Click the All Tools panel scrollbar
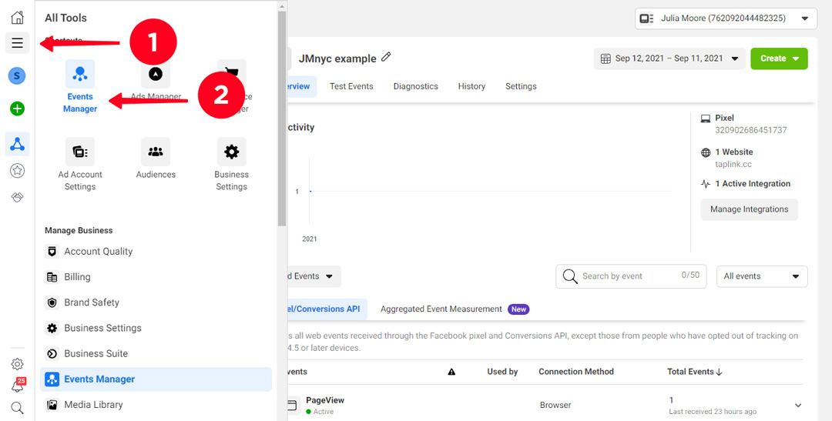Screen dimensions: 832x421 [282, 117]
